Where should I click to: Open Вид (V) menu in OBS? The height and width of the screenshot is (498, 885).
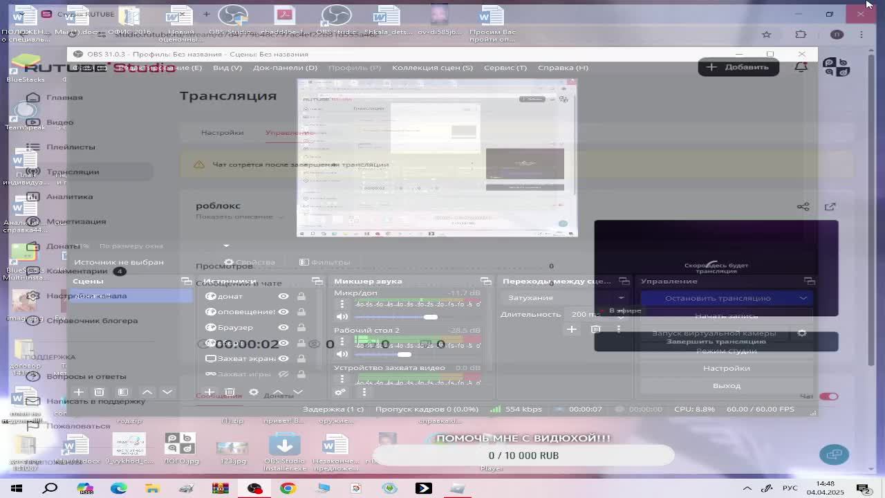[x=227, y=67]
